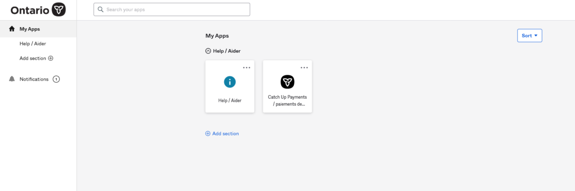Image resolution: width=575 pixels, height=191 pixels.
Task: Click the home icon beside My Apps
Action: pyautogui.click(x=12, y=29)
